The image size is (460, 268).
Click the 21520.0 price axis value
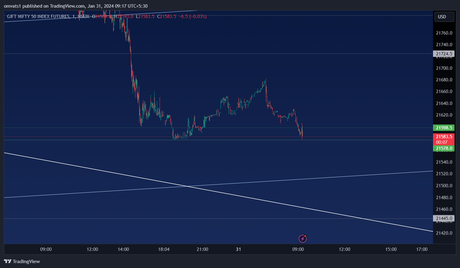444,174
